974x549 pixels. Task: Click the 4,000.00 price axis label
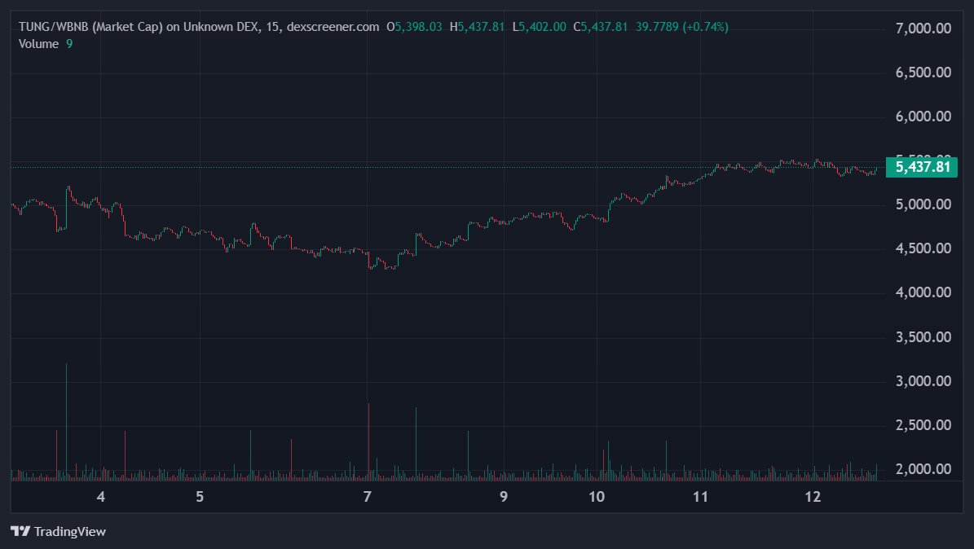click(x=923, y=292)
